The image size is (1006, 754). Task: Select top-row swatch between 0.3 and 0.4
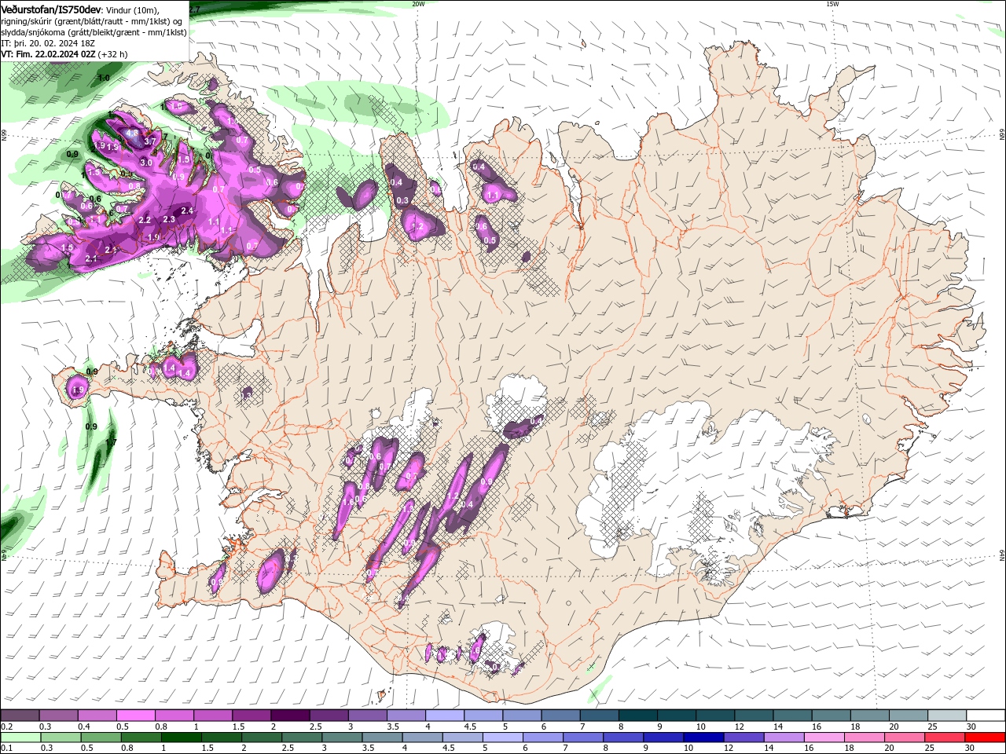[x=58, y=716]
